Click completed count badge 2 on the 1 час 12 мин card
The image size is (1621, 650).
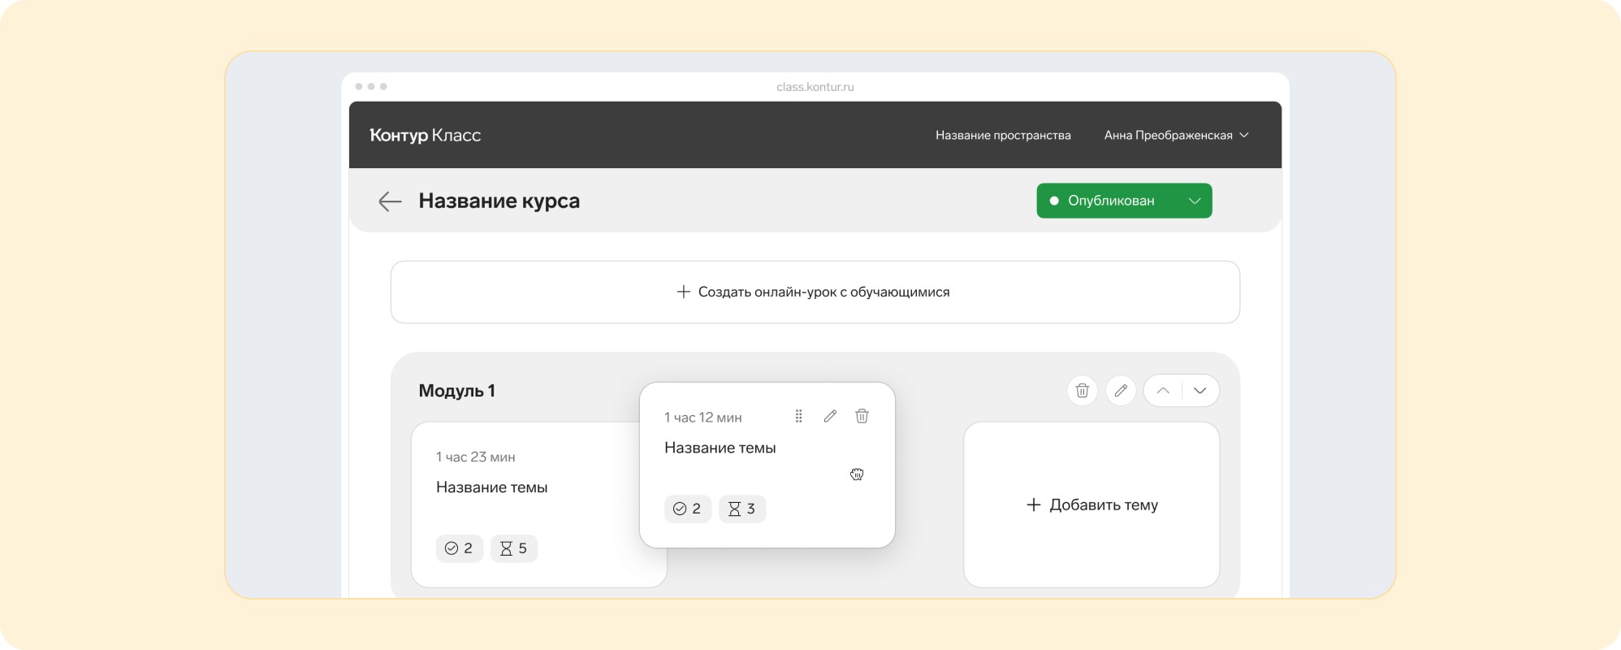pos(688,509)
